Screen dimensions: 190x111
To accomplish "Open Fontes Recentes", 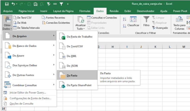I will coord(53,18).
